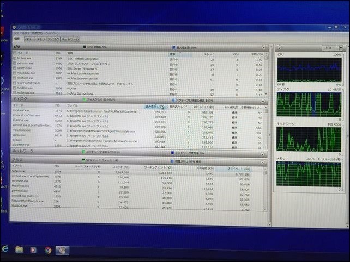The height and width of the screenshot is (262, 350).
Task: Check the McSvHost.exe process checkbox
Action: point(15,92)
